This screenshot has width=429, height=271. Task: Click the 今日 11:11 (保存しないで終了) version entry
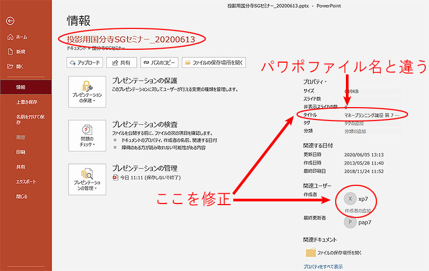151,178
